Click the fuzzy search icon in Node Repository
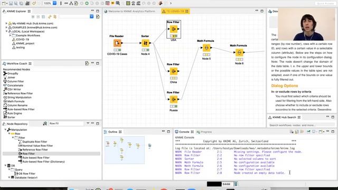The image size is (338, 190). point(45,123)
